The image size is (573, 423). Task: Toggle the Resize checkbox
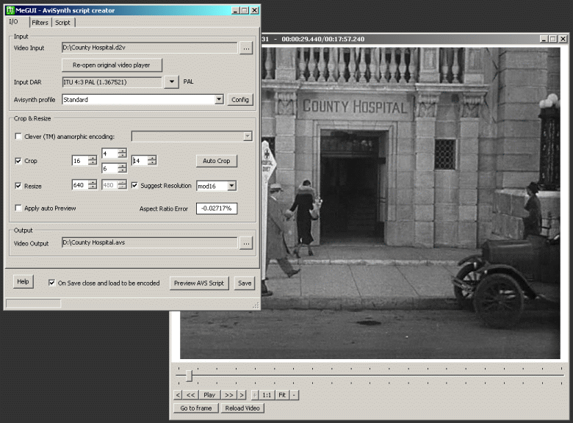pos(18,186)
